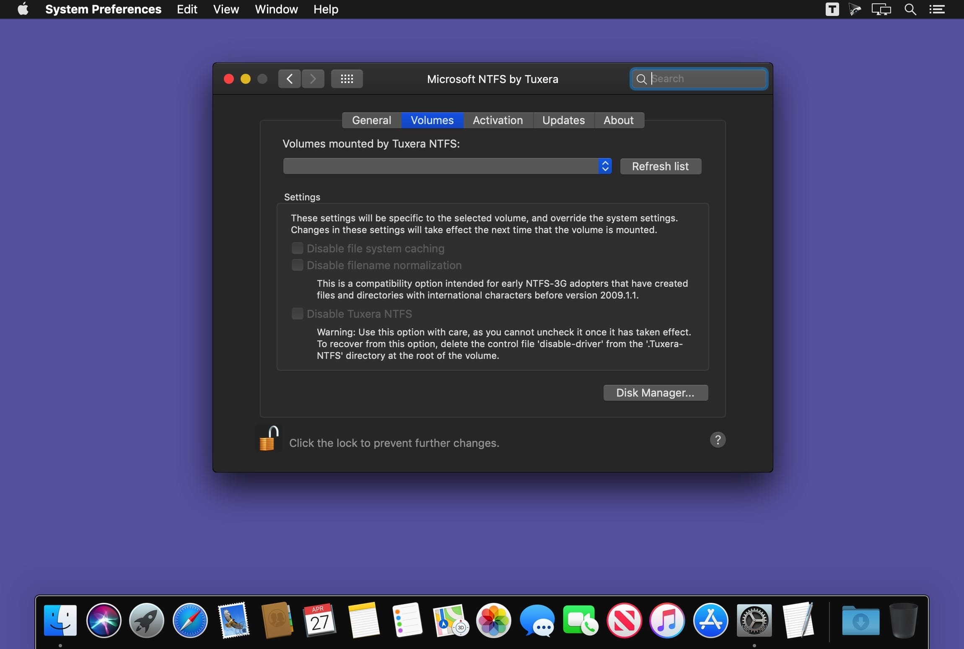Screen dimensions: 964x649
Task: Click the Refresh list button
Action: click(658, 165)
